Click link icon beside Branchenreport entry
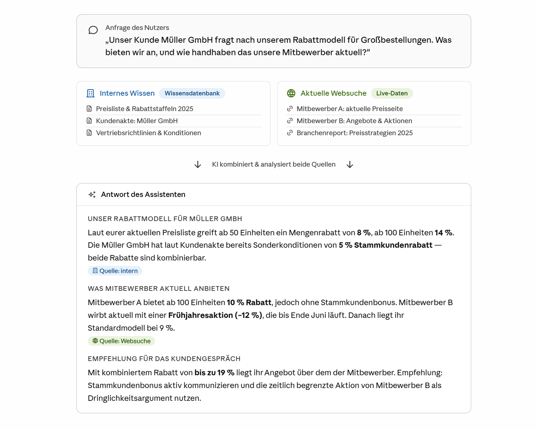Image resolution: width=537 pixels, height=429 pixels. 290,133
